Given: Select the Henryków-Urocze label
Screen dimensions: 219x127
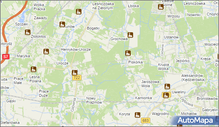Looking at the screenshot, I should pos(76,49).
